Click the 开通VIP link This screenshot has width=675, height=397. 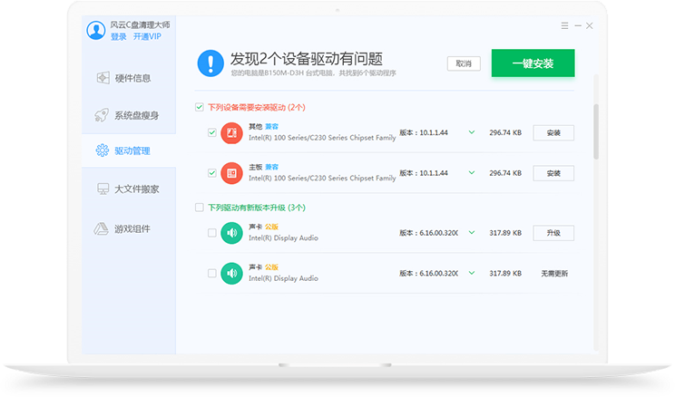tap(147, 37)
